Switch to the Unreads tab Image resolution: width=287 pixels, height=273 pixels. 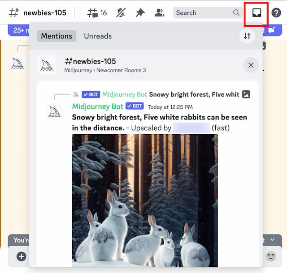click(98, 36)
